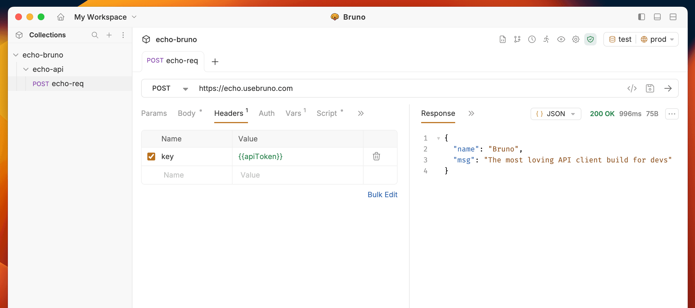
Task: Click the save request disk icon
Action: [x=650, y=88]
